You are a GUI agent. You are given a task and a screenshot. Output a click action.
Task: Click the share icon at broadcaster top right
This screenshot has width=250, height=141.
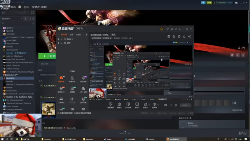pos(189,36)
